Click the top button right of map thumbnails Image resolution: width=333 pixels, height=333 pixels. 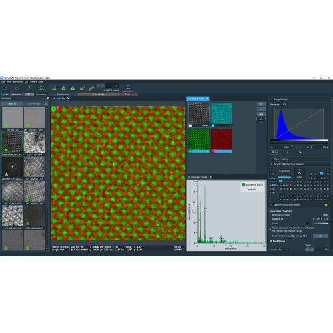coord(261,104)
